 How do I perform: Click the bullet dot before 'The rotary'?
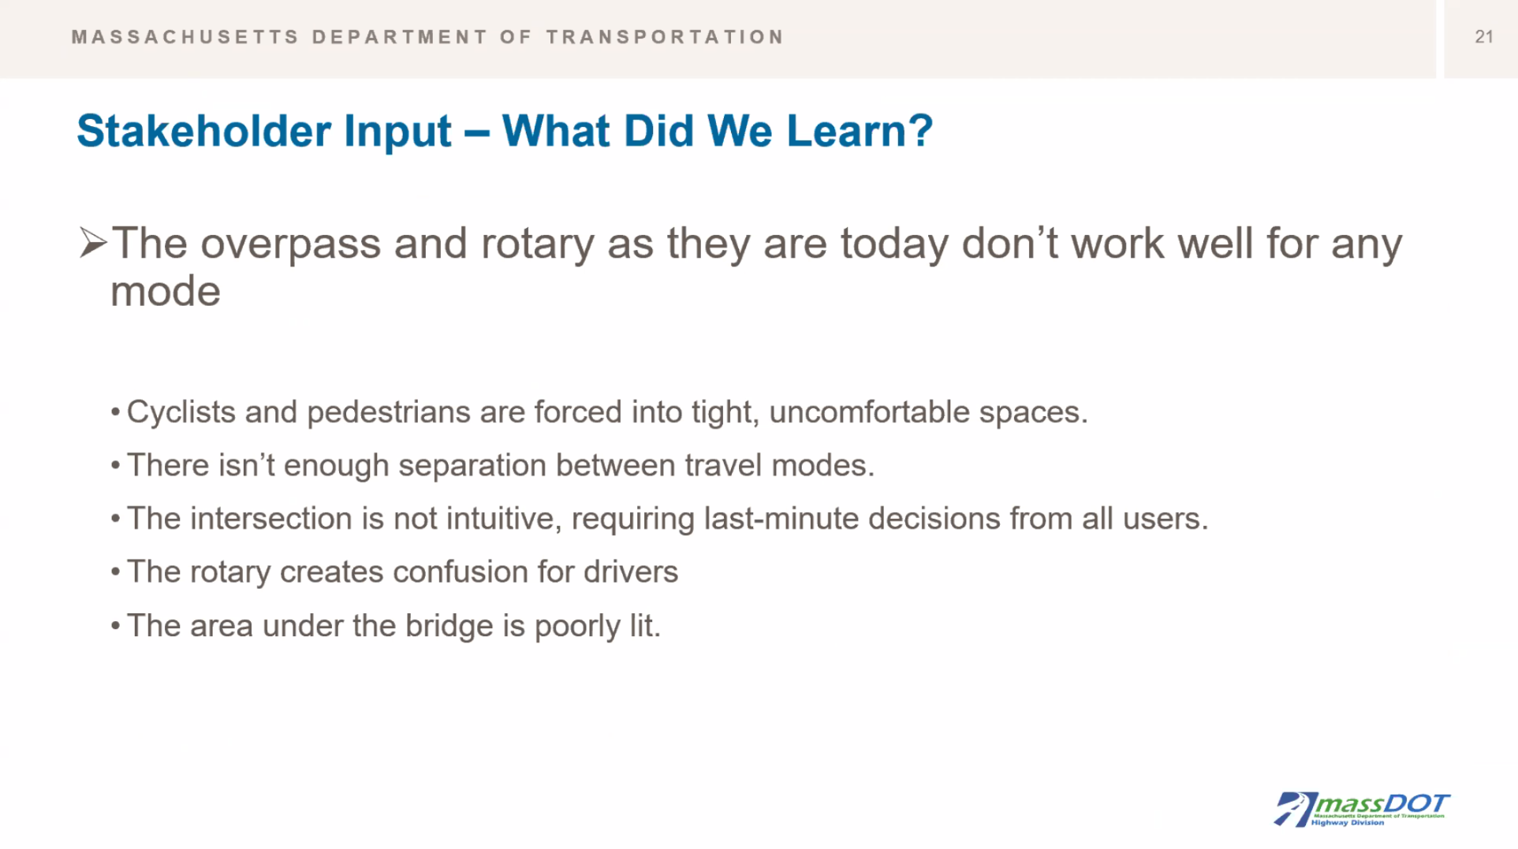point(115,572)
